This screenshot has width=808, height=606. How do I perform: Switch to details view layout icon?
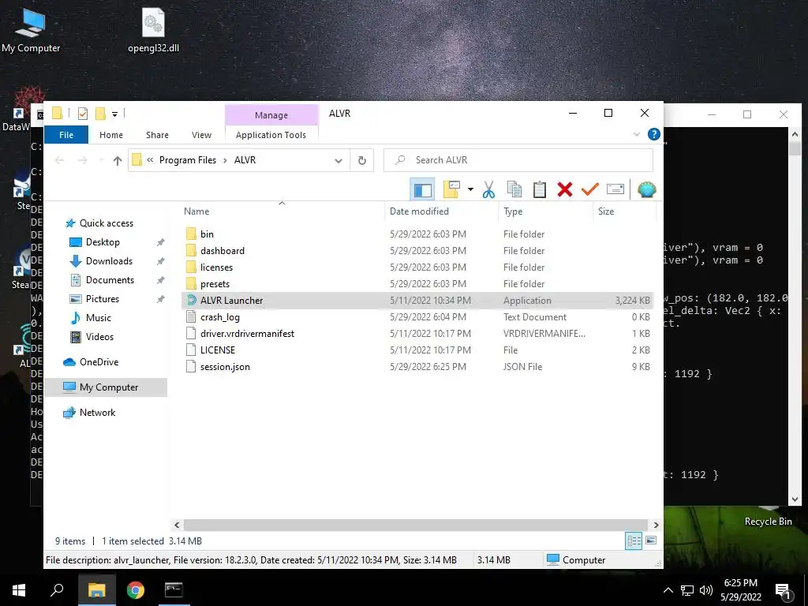[634, 541]
